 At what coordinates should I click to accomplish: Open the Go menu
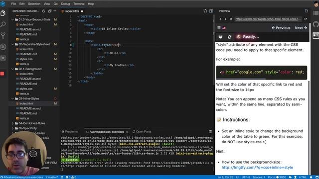coord(55,4)
